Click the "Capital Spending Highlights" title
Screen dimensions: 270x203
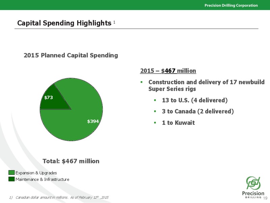click(64, 23)
